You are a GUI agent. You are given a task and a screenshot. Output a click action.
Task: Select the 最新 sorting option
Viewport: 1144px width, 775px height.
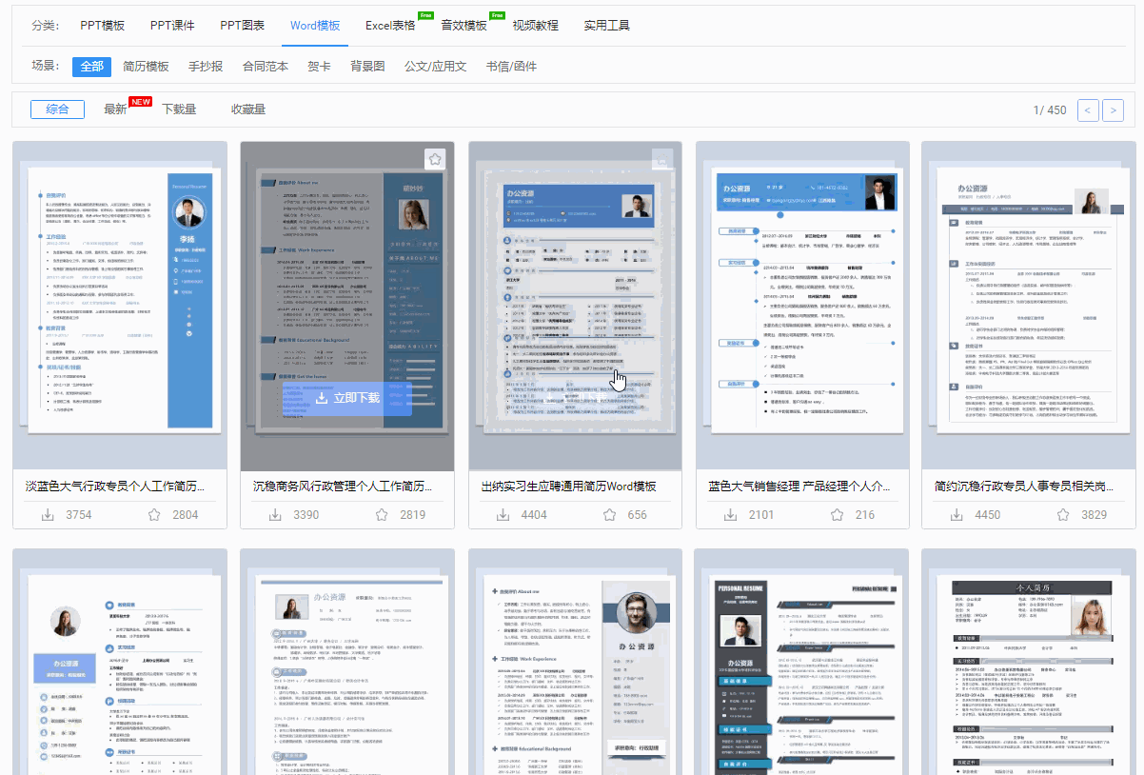(x=114, y=109)
